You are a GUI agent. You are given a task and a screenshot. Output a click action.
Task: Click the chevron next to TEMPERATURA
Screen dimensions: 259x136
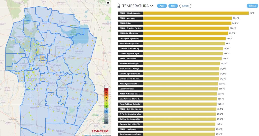(x=152, y=6)
